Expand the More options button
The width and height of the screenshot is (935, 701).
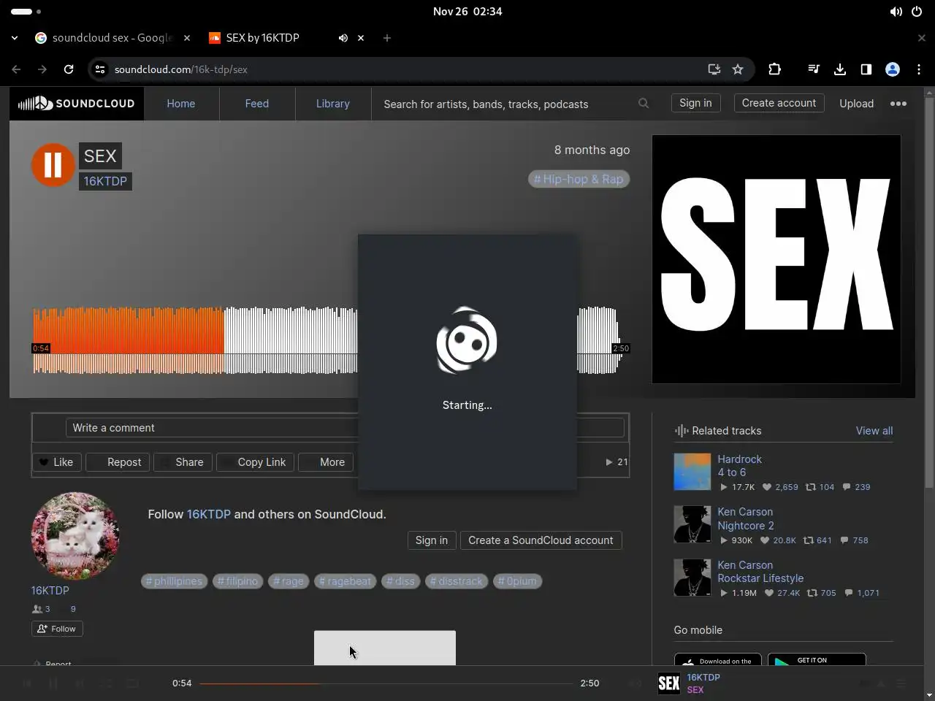326,462
